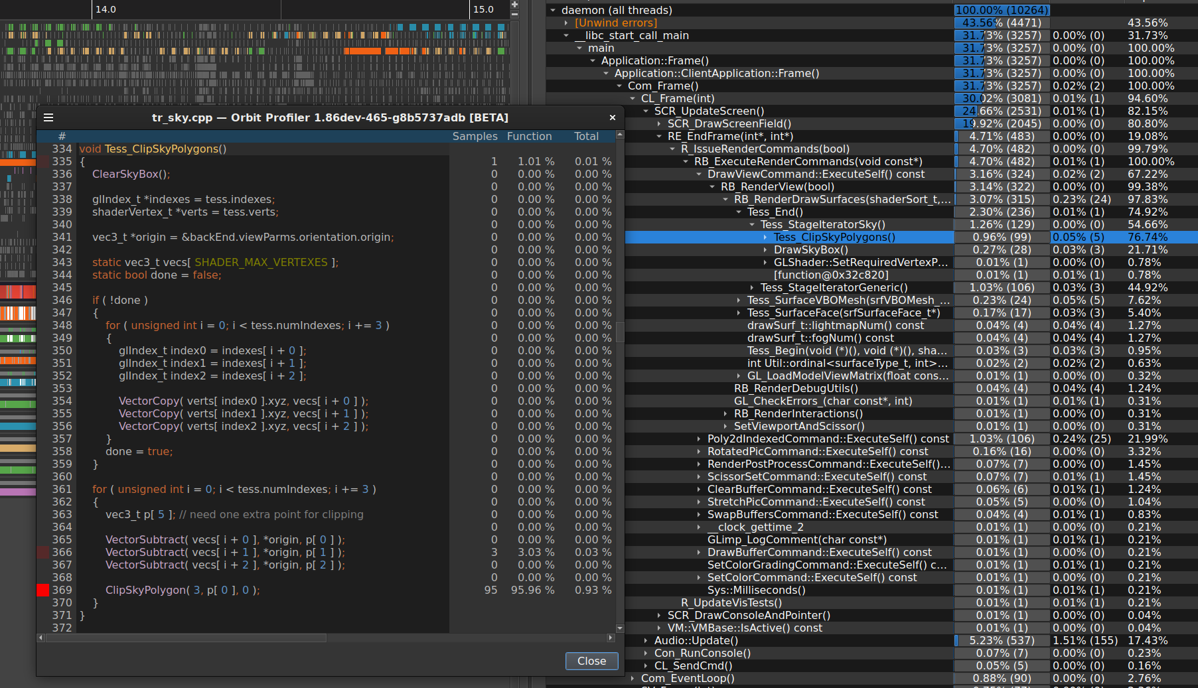Click the 15.0 timeline marker label

[485, 9]
